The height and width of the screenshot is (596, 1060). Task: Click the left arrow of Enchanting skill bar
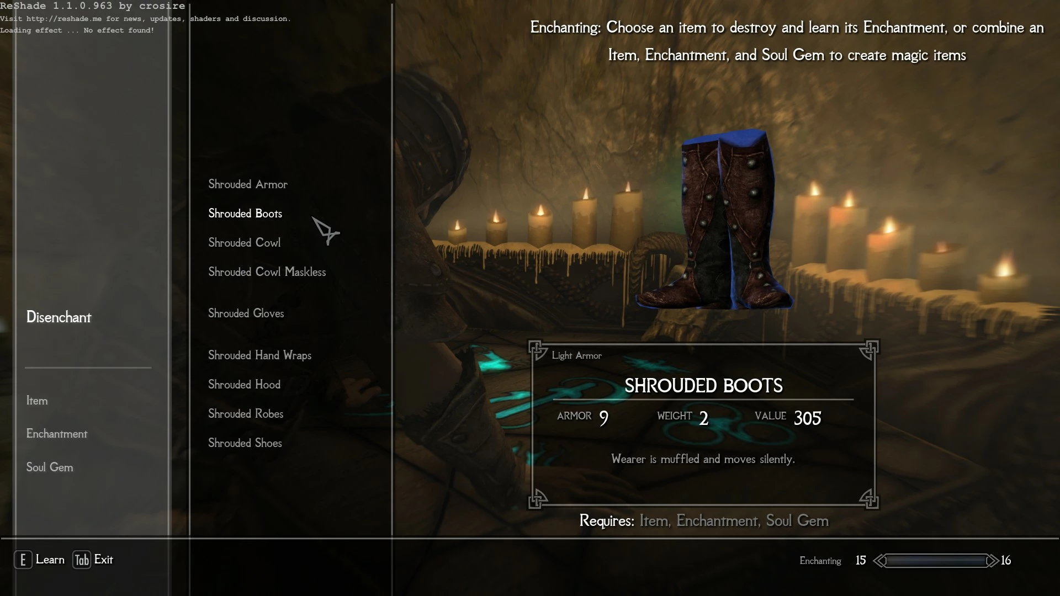[880, 561]
